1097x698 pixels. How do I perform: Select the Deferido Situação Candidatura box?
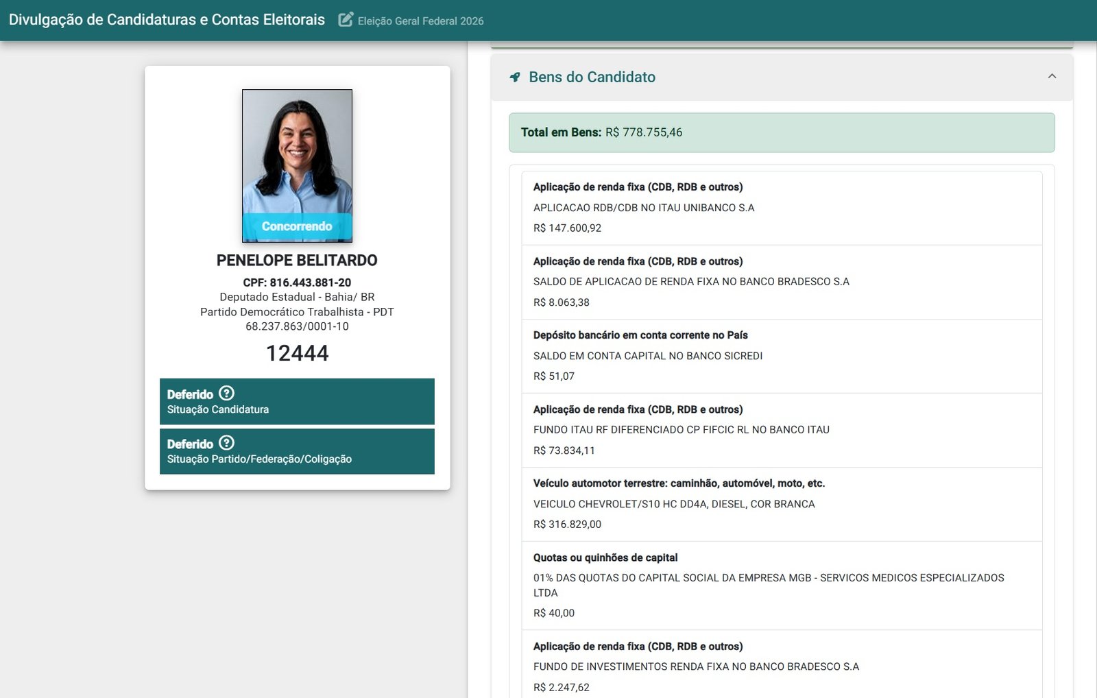297,401
